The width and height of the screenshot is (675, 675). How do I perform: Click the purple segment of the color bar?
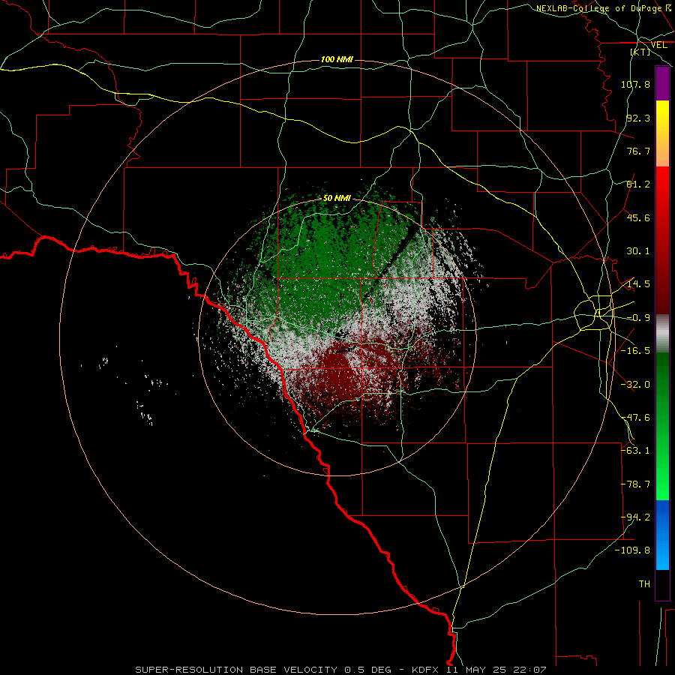click(x=662, y=83)
